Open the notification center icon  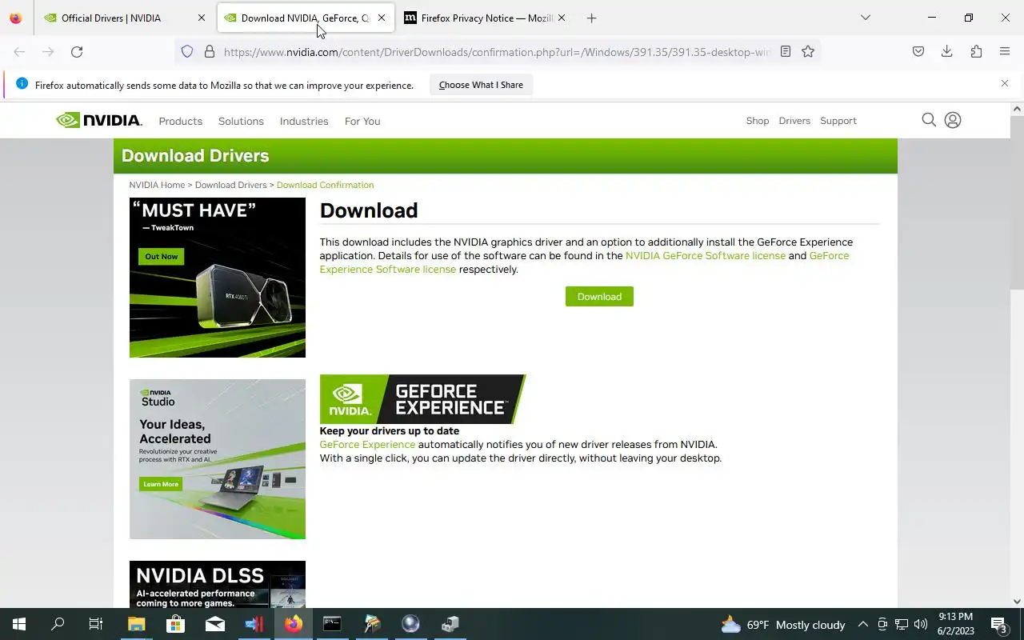999,625
